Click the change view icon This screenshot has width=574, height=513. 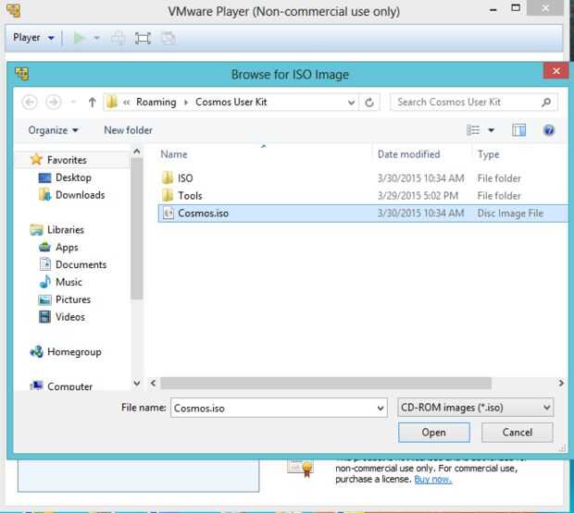tap(473, 130)
